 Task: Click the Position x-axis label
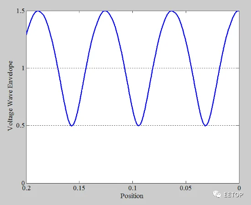coord(132,196)
